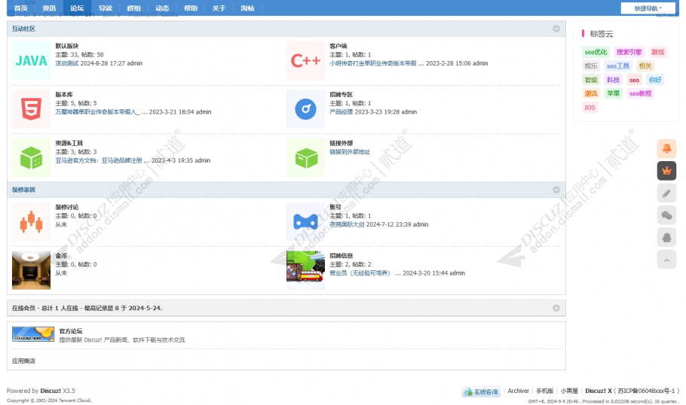Click the 娱乐 tag

click(x=591, y=66)
